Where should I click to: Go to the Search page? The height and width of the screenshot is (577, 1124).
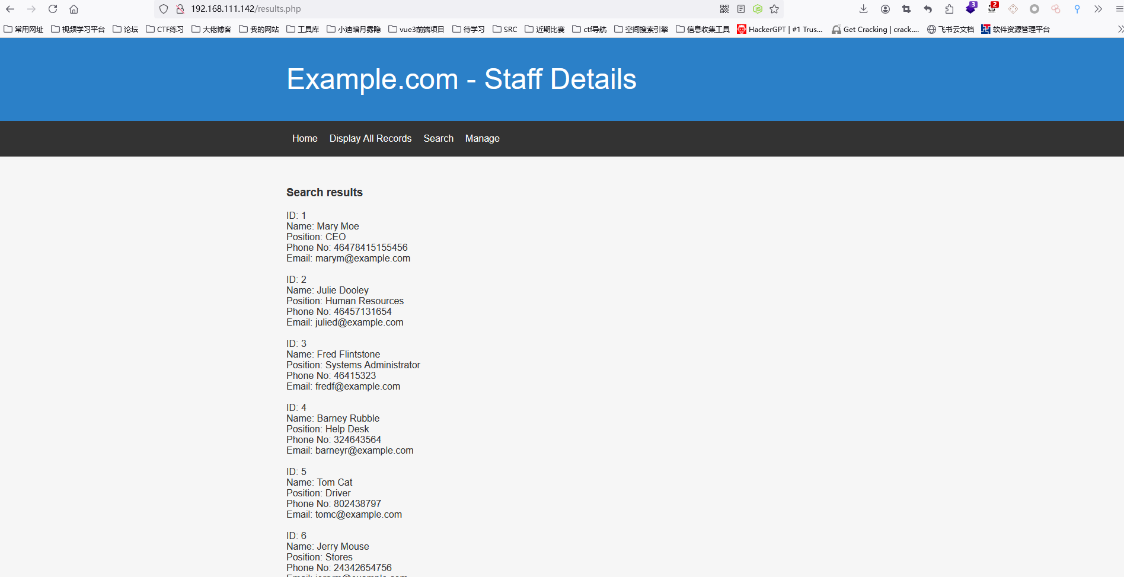[x=438, y=138]
